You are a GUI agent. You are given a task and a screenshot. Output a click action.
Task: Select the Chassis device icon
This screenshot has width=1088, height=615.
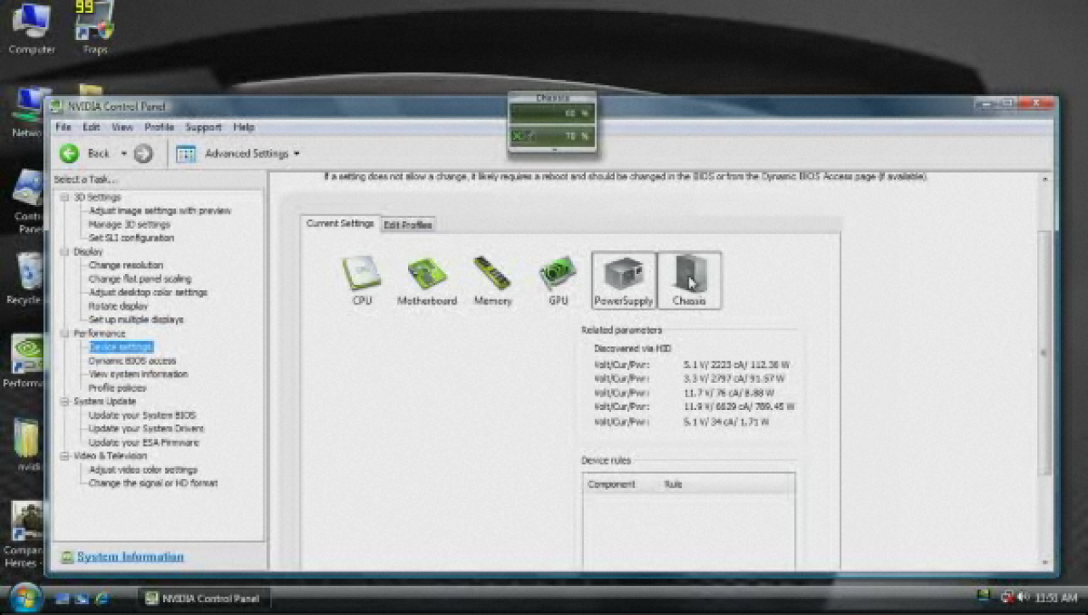coord(689,280)
